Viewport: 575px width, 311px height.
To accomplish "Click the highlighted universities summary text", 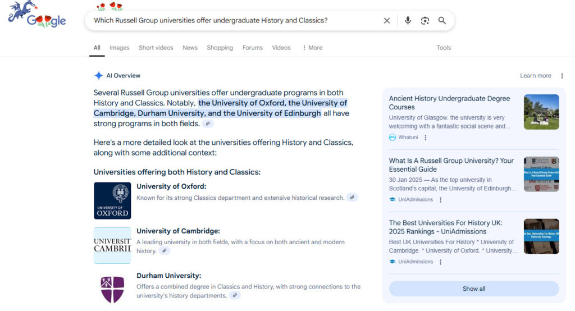I will coord(220,108).
